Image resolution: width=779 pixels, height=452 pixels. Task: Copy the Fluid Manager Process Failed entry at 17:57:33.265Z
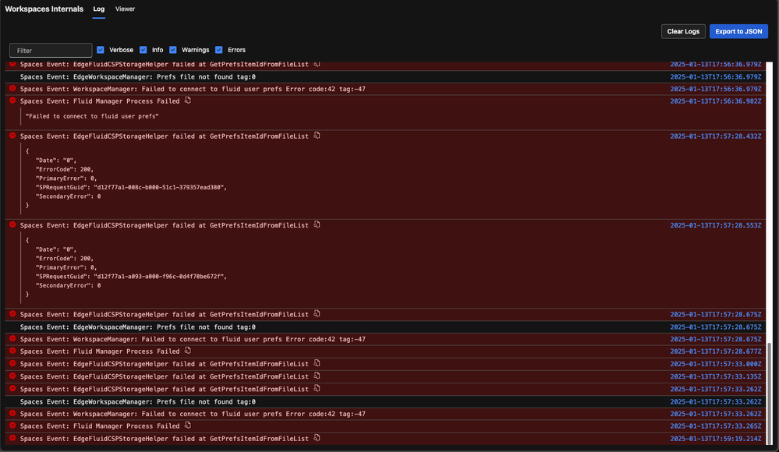click(188, 426)
